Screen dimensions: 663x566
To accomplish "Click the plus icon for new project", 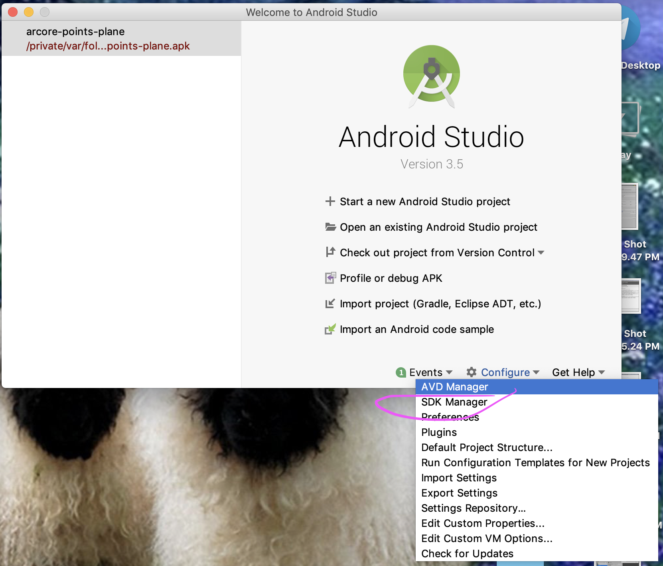I will click(x=330, y=201).
